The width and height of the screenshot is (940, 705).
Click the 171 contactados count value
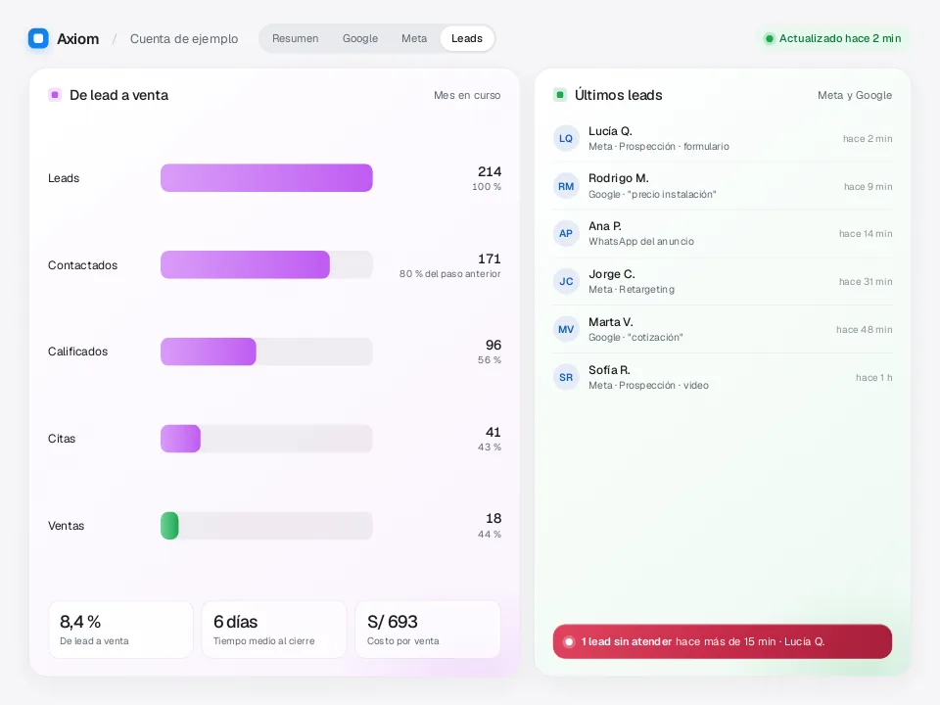490,258
